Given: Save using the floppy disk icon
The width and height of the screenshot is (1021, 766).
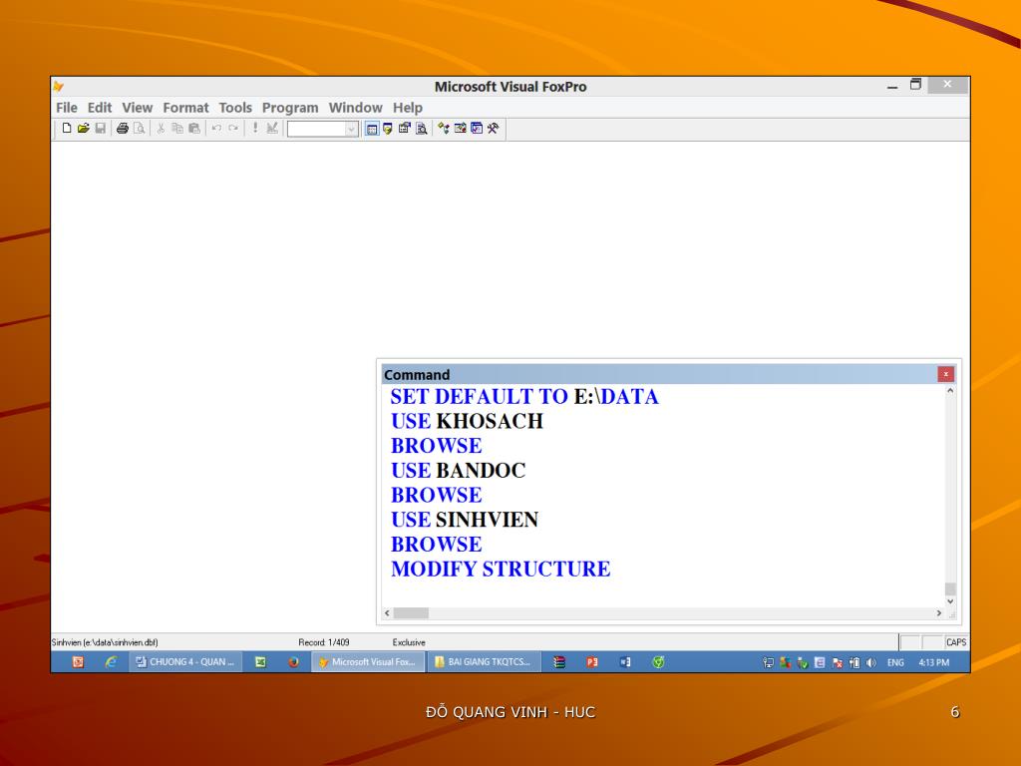Looking at the screenshot, I should 101,129.
